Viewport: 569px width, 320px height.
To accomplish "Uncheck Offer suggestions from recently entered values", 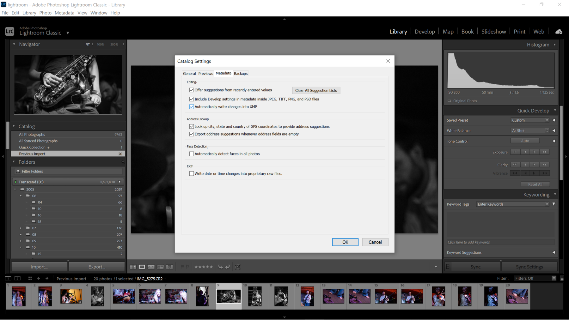I will click(x=192, y=90).
